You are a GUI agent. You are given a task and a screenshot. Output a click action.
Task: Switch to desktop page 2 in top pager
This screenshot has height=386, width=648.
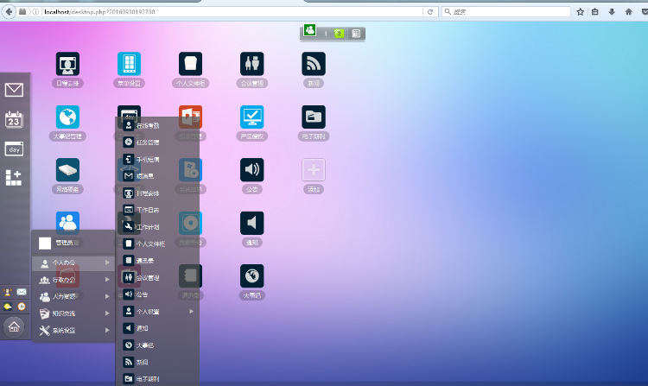point(339,33)
